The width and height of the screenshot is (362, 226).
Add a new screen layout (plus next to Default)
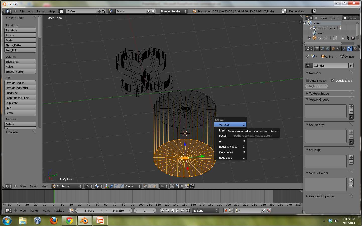pos(99,11)
